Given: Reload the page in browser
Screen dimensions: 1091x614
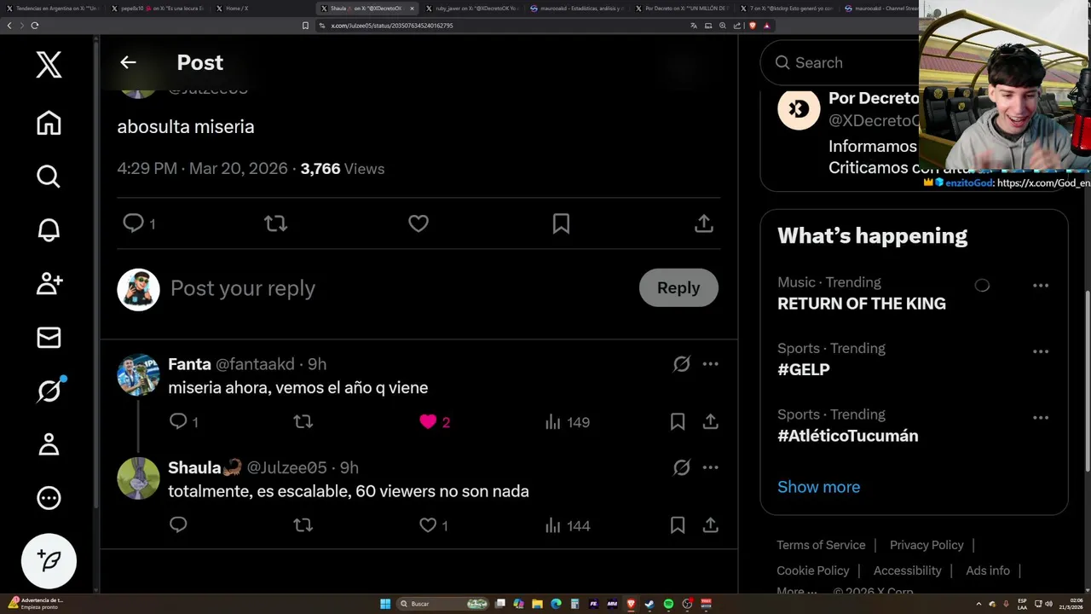Looking at the screenshot, I should click(x=35, y=26).
